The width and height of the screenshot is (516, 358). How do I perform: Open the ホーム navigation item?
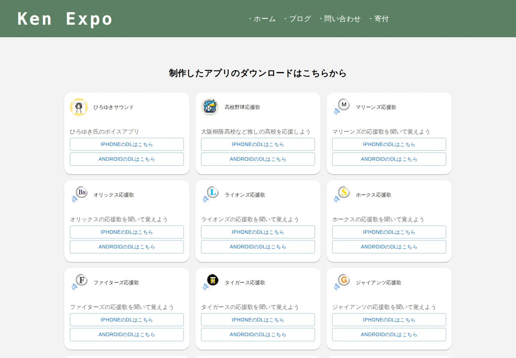262,19
